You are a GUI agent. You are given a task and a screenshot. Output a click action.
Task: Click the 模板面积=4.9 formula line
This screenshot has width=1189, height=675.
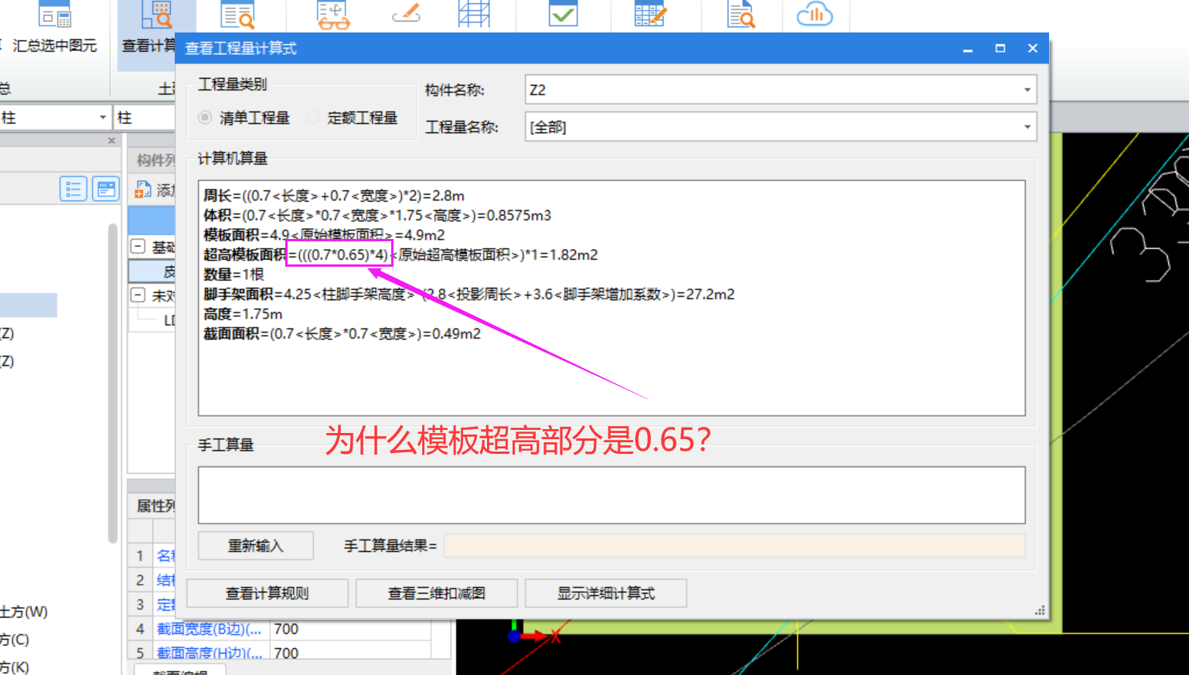coord(324,234)
